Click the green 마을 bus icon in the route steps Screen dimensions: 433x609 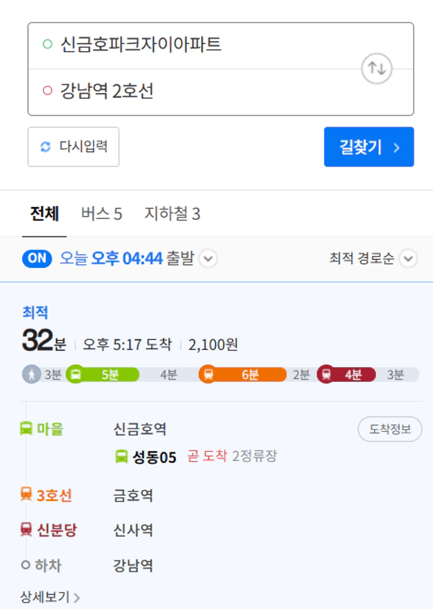[26, 429]
